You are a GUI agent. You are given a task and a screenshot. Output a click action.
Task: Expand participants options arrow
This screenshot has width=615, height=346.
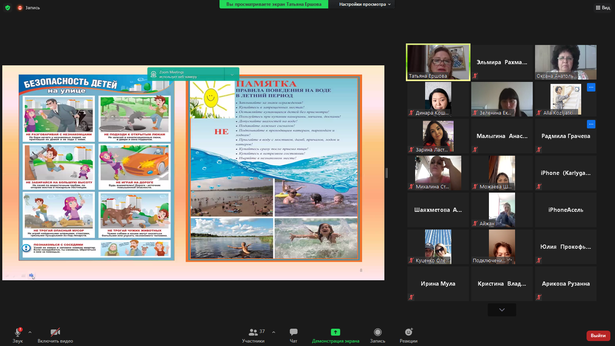click(274, 332)
